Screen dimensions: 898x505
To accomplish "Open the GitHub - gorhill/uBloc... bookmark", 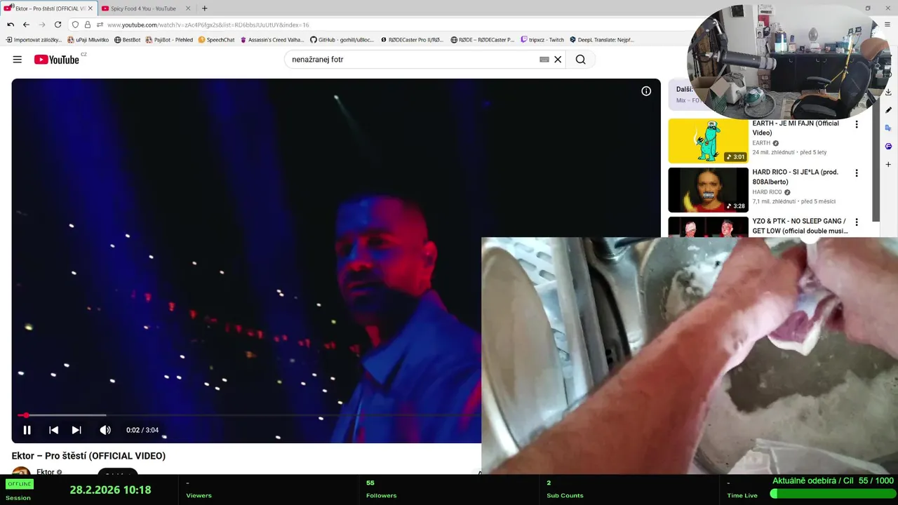I will coord(343,40).
